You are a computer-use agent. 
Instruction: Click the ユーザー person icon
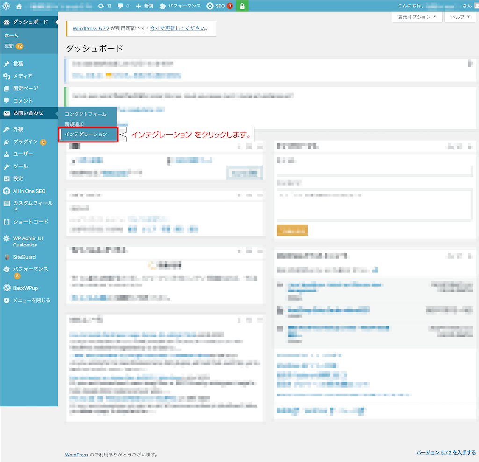pos(7,154)
